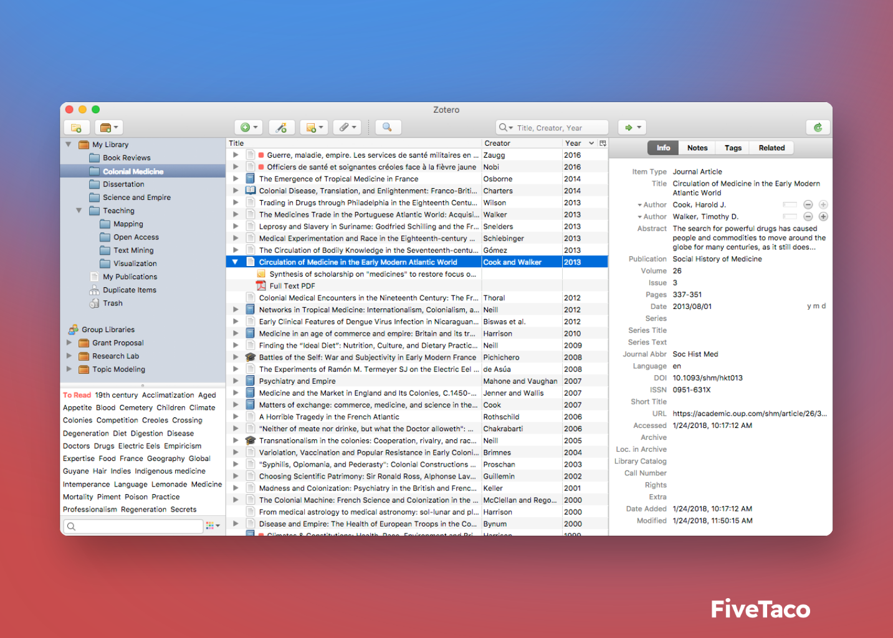Add creator after Walker, Timothy D.
The image size is (893, 638).
point(823,217)
